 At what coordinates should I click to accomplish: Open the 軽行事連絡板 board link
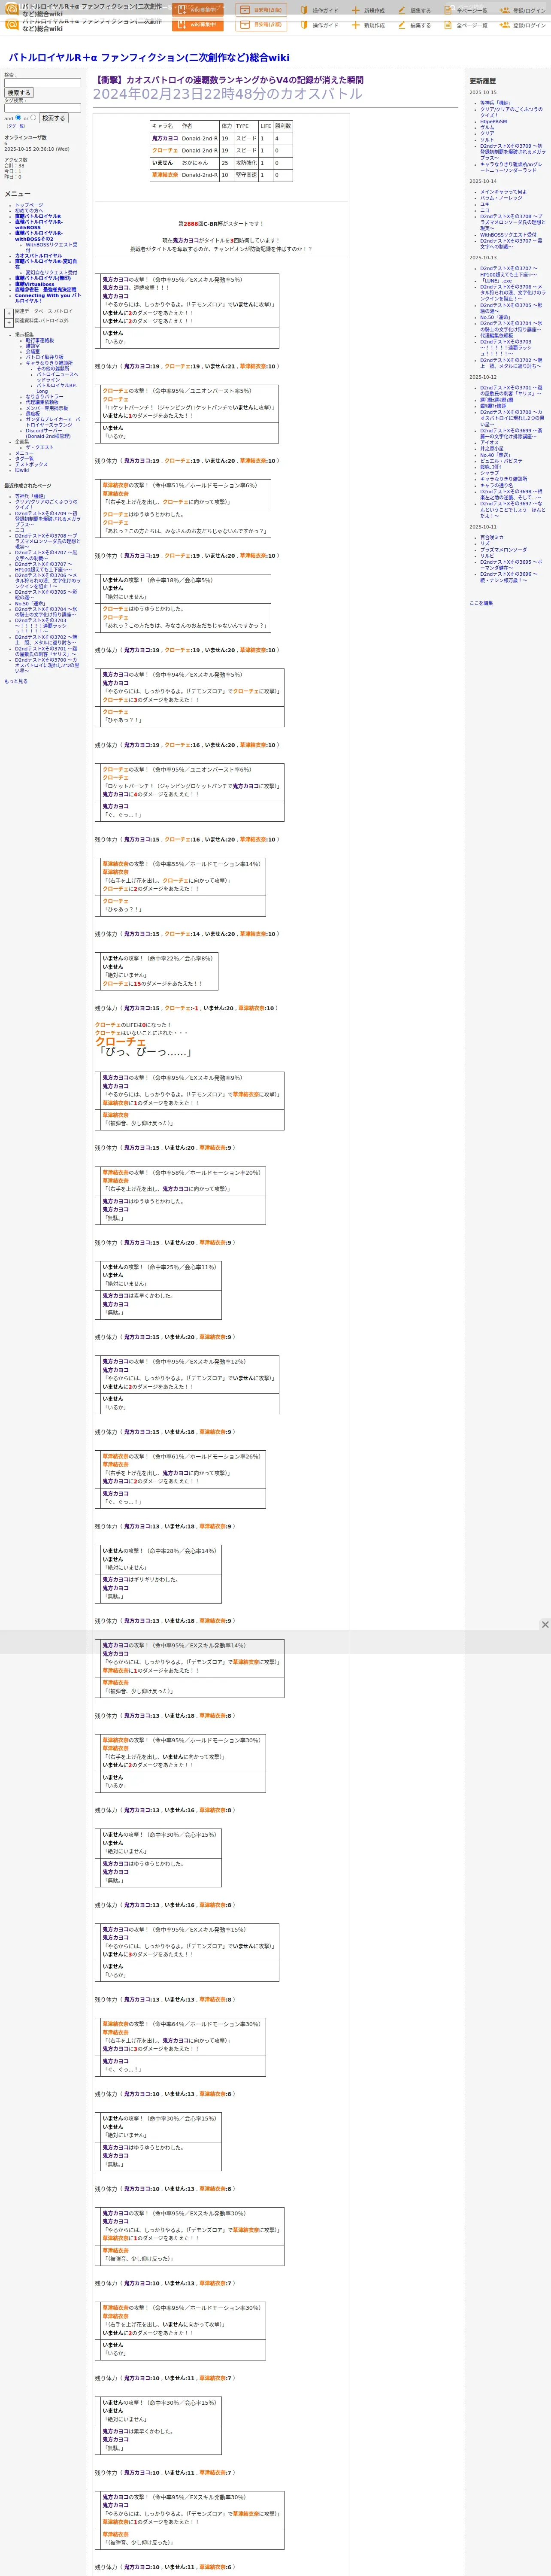40,340
